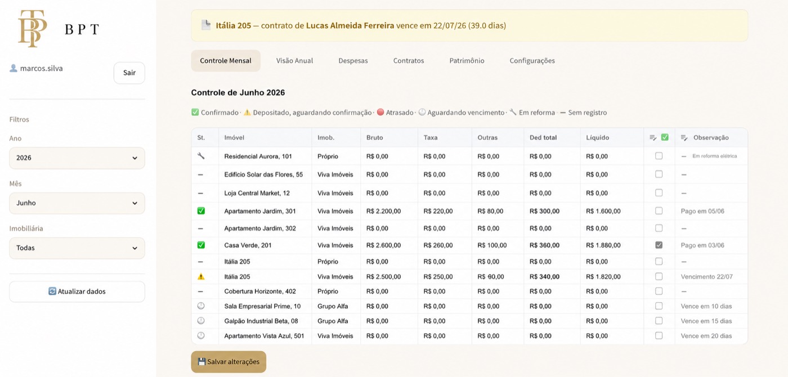Click dash status for Cobertura Horizonte, 402
The height and width of the screenshot is (377, 788).
200,291
